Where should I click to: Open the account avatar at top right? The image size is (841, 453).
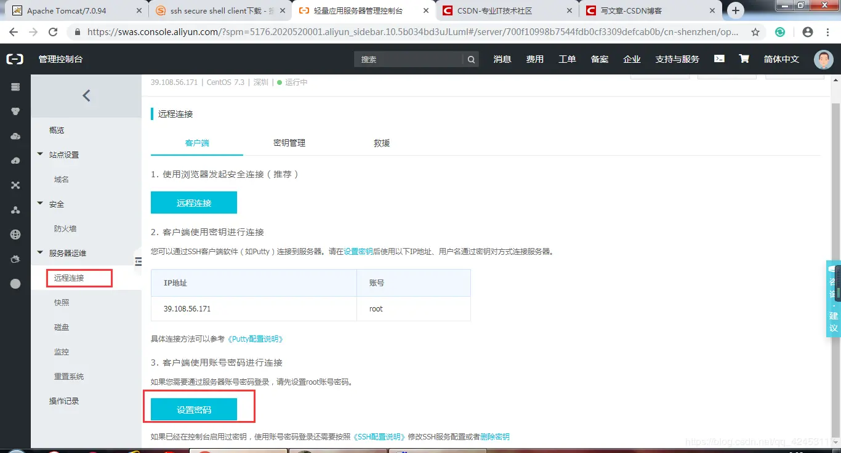point(823,58)
